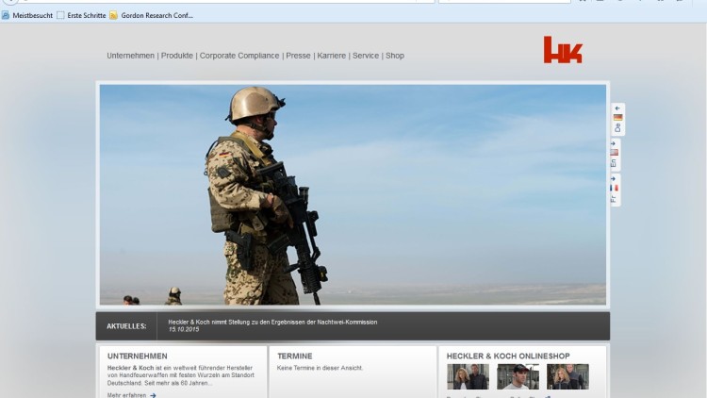Open the Unternehmen menu

[130, 56]
